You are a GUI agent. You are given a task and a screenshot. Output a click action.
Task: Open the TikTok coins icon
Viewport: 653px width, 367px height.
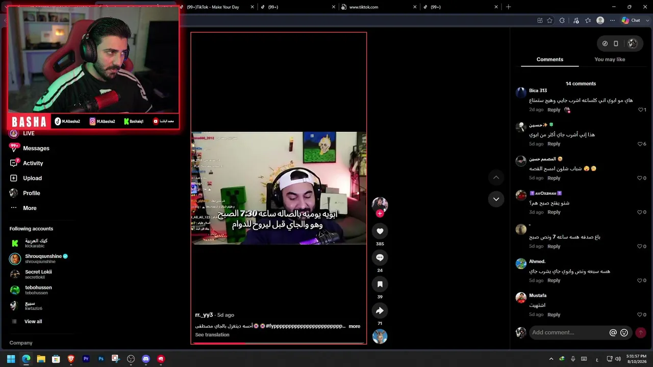[x=605, y=44]
